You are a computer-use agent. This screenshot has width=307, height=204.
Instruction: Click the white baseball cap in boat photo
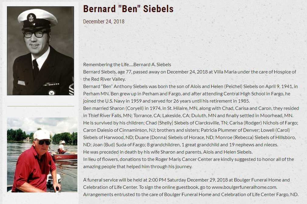42,135
